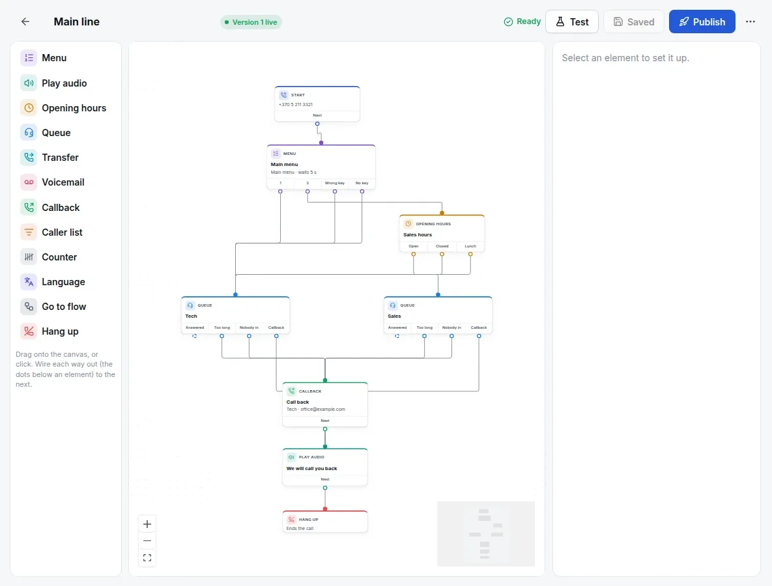Select the Tech queue node
Image resolution: width=772 pixels, height=586 pixels.
click(235, 315)
